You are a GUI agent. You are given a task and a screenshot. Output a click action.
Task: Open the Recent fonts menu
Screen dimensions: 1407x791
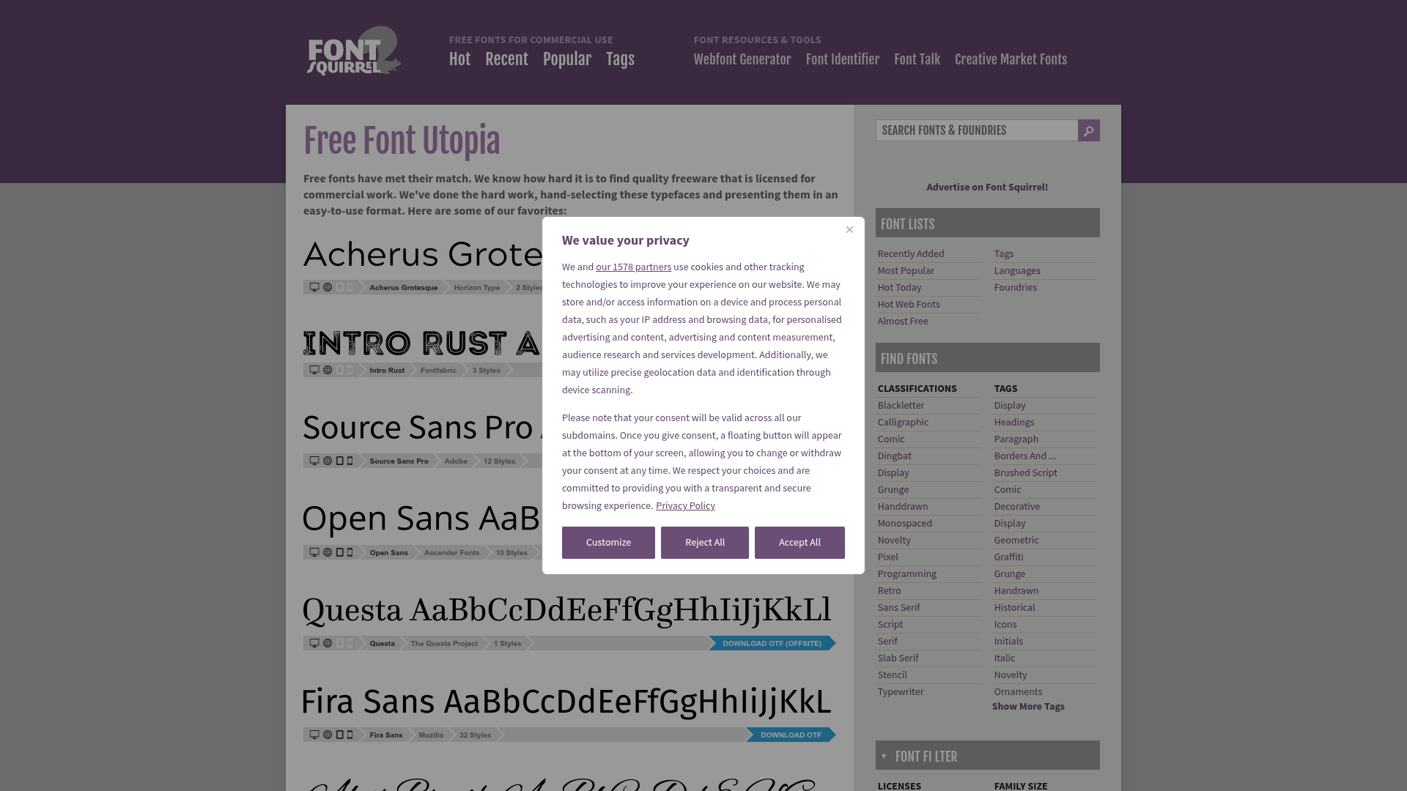click(506, 59)
